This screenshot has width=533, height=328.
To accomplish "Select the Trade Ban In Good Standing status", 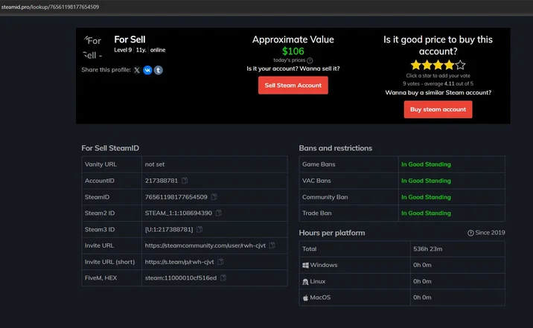I will (426, 213).
